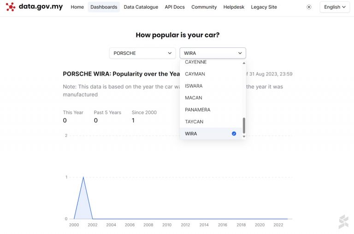The height and width of the screenshot is (234, 354).
Task: Open the English language selector
Action: coord(335,7)
